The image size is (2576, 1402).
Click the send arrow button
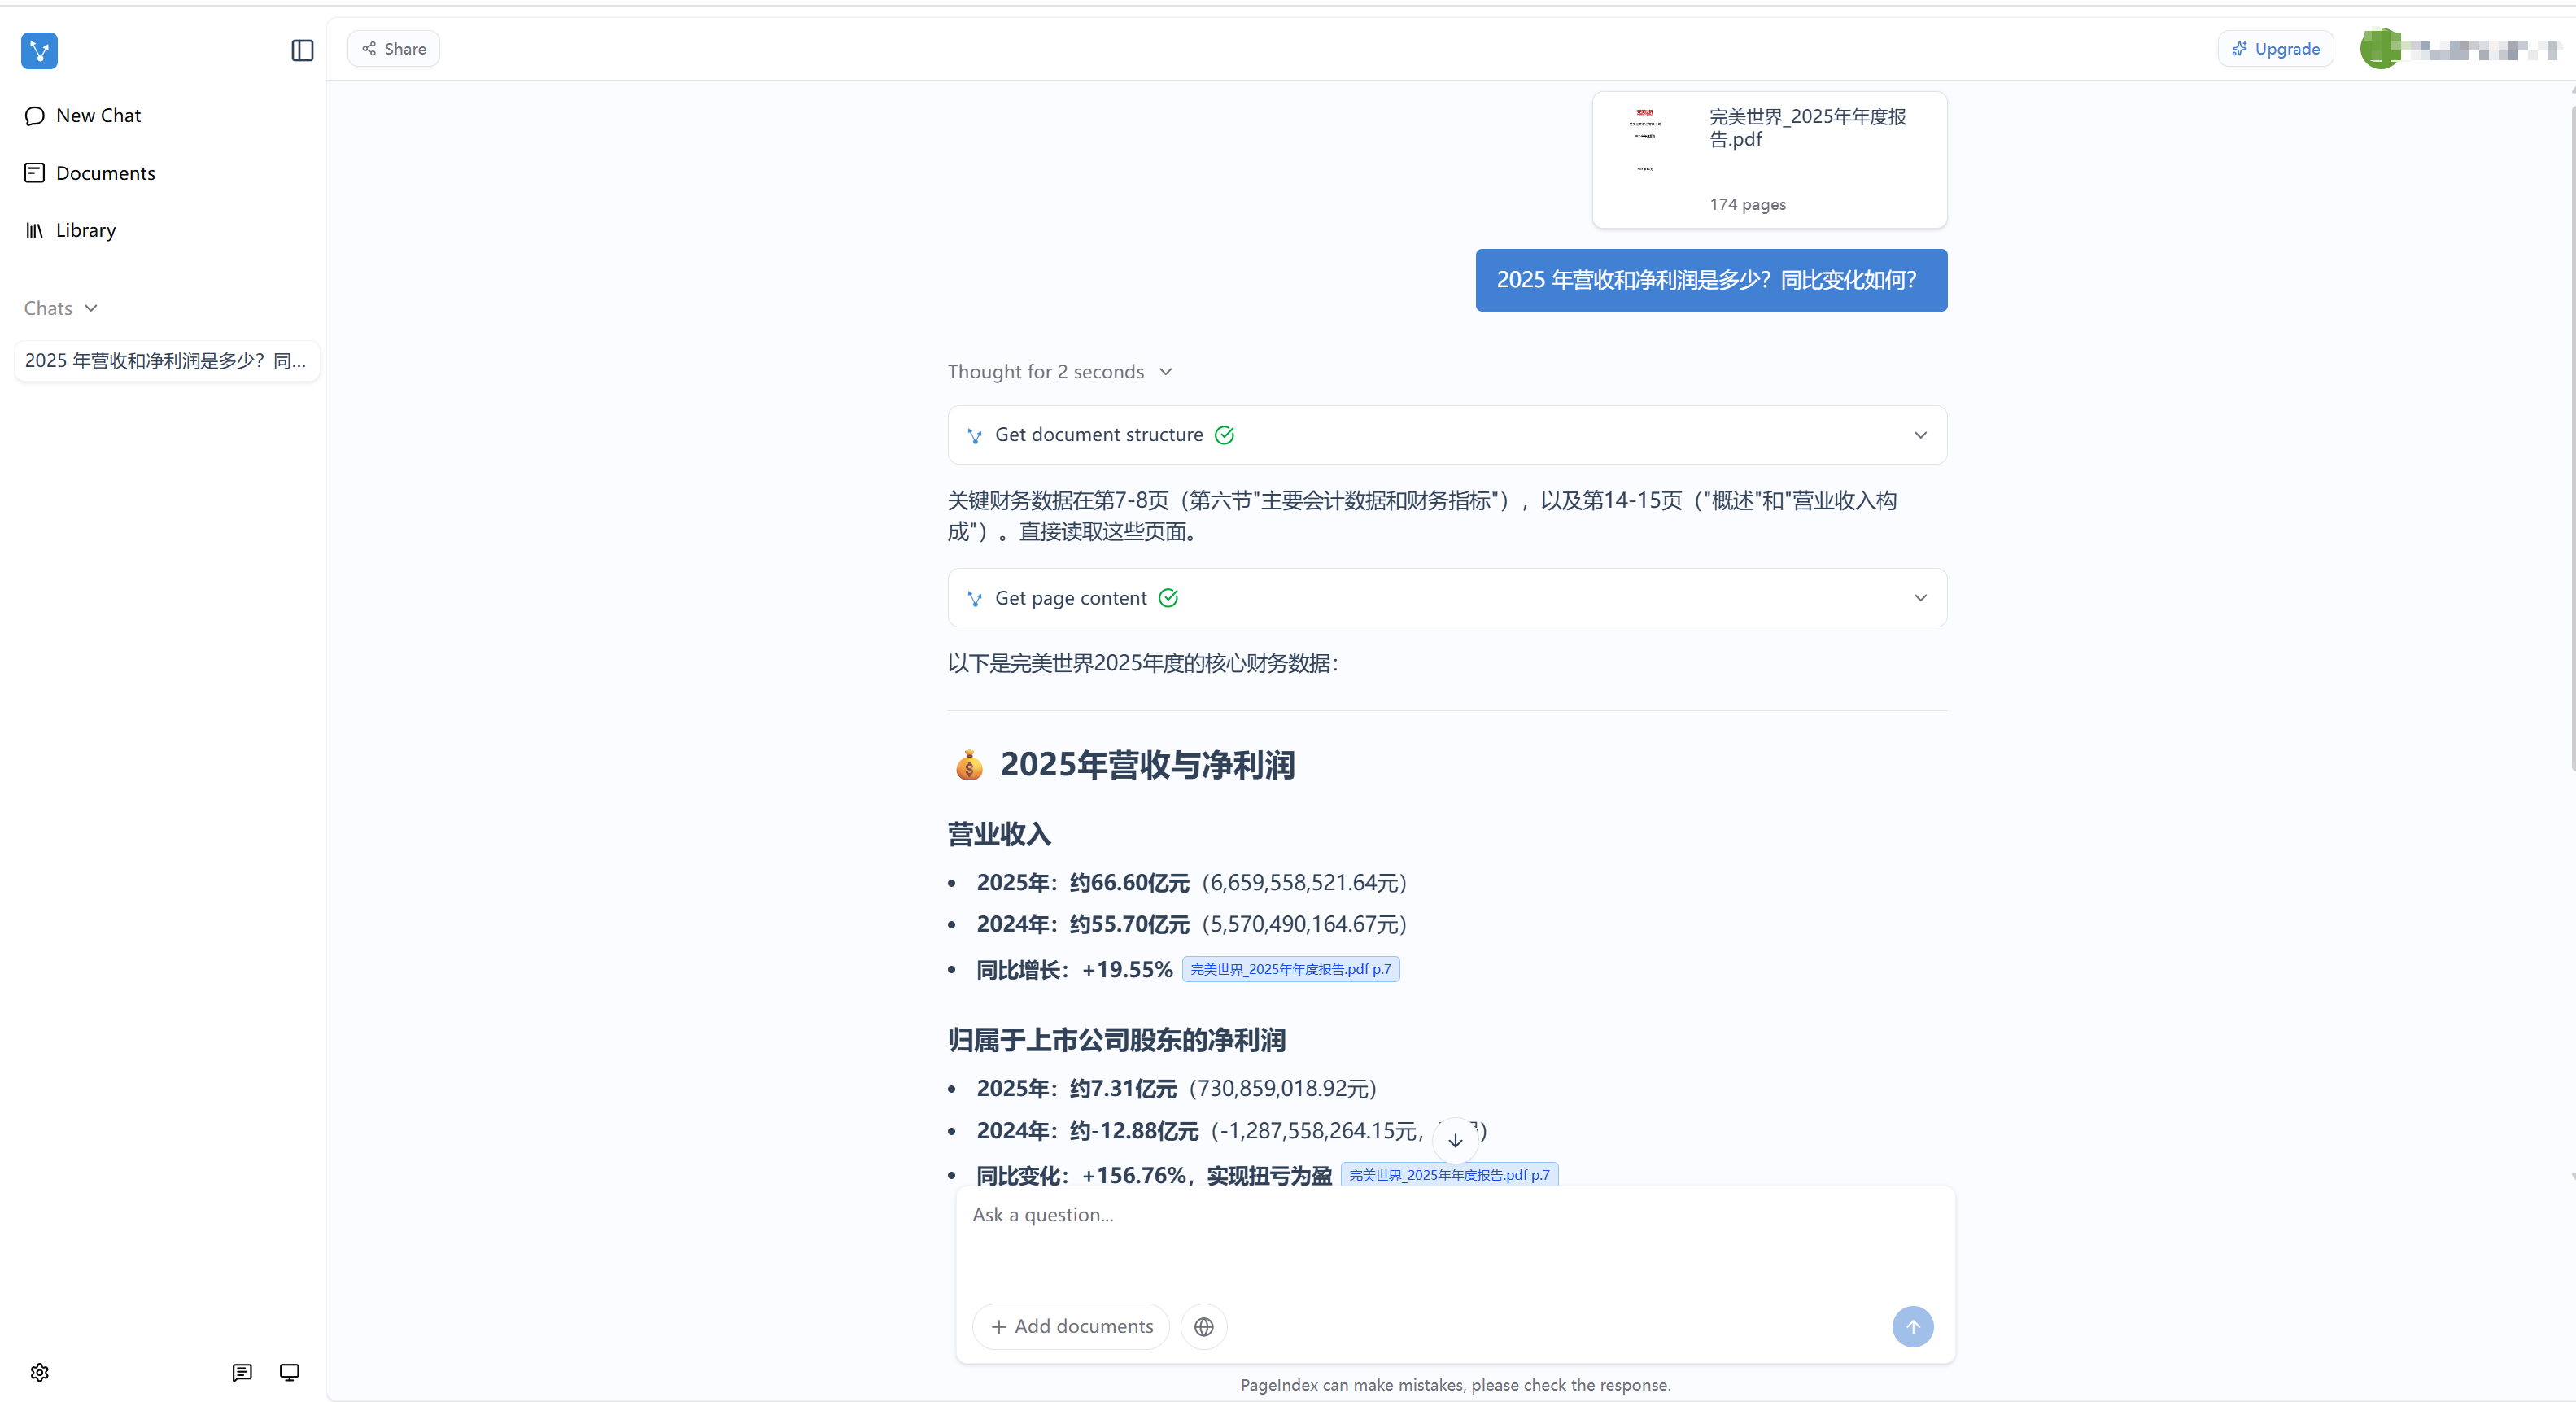[1912, 1326]
